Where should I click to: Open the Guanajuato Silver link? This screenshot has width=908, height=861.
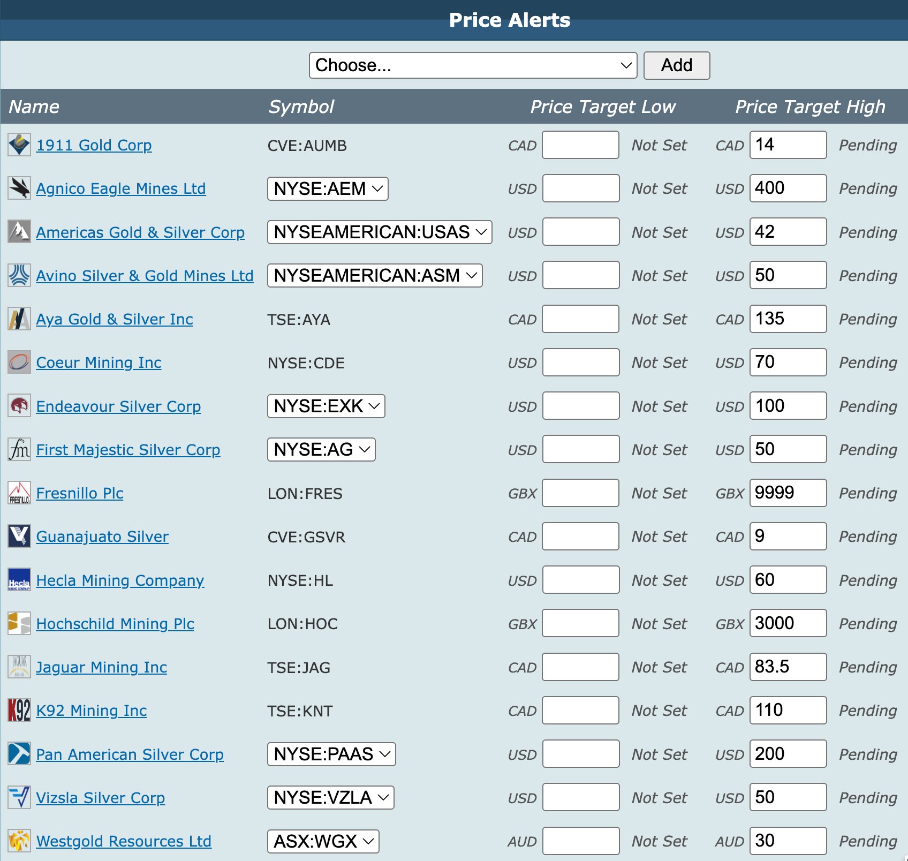[x=102, y=537]
